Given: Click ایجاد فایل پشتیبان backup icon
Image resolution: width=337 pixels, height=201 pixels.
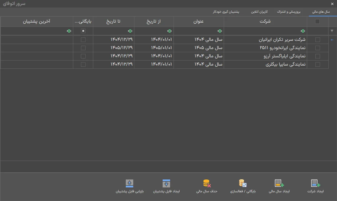Looking at the screenshot, I should [x=166, y=183].
